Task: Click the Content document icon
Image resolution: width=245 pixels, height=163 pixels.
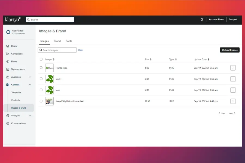Action: click(8, 85)
